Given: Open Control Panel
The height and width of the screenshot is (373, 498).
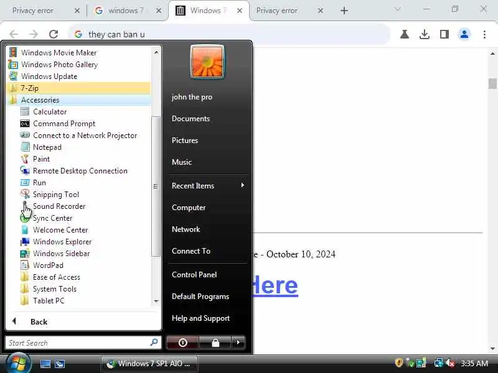Looking at the screenshot, I should 194,274.
